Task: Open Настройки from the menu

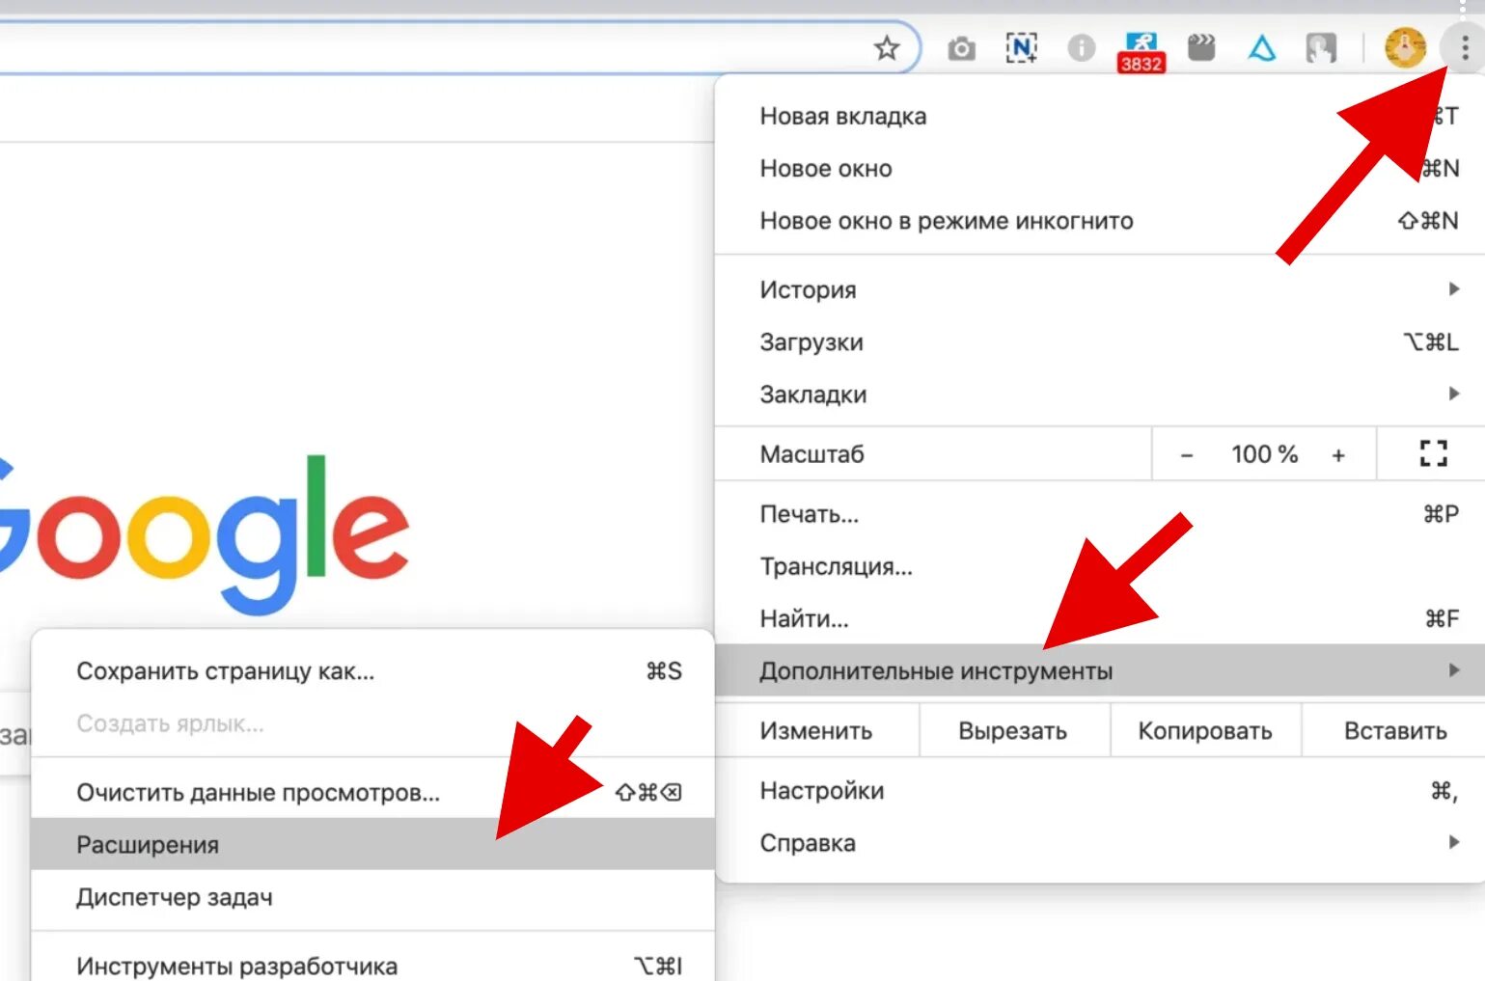Action: (1099, 791)
